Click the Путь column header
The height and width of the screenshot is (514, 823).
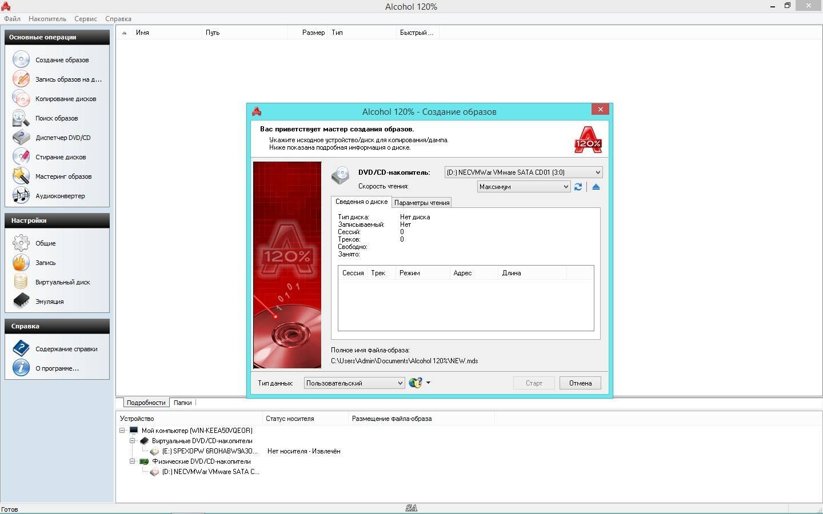point(245,33)
